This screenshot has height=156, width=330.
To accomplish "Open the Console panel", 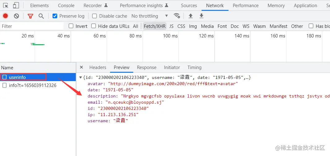I will pyautogui.click(x=66, y=6).
